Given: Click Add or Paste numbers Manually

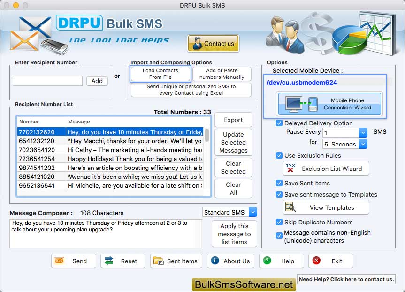Looking at the screenshot, I should coord(222,74).
